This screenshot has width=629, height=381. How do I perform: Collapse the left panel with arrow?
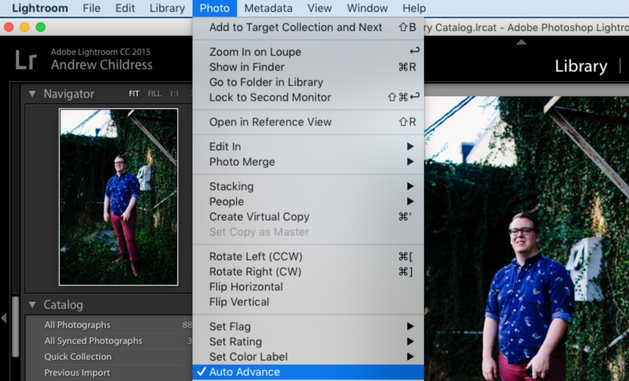click(4, 318)
